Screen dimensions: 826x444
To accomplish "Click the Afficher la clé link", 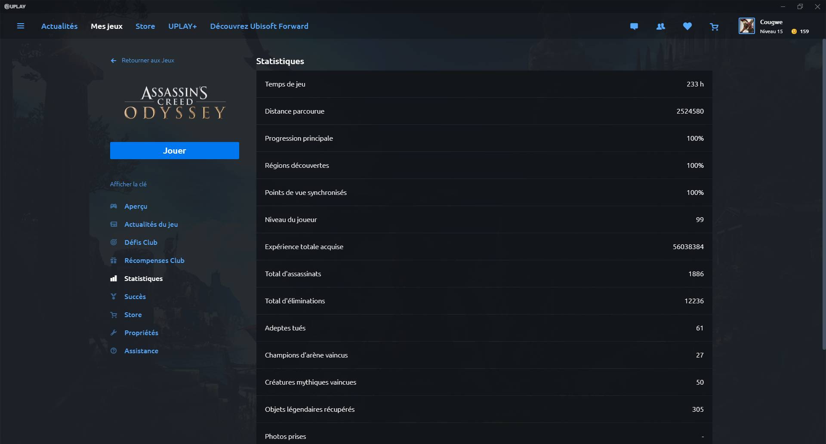I will [128, 184].
